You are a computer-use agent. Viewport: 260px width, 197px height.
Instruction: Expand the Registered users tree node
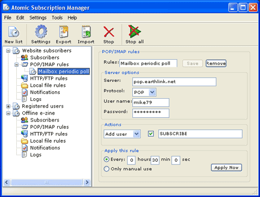tap(8, 106)
